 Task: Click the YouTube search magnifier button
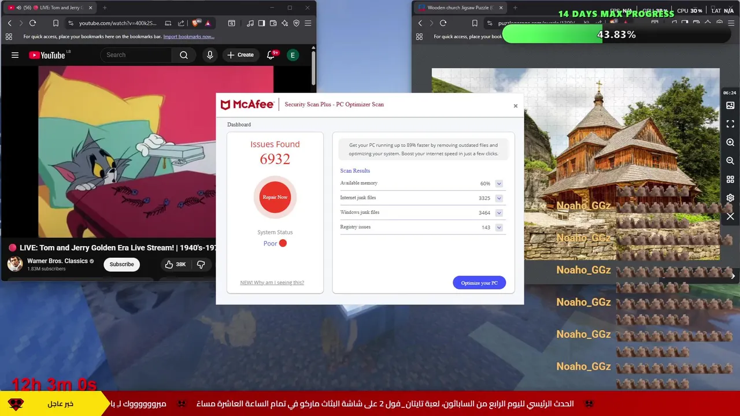click(x=184, y=55)
